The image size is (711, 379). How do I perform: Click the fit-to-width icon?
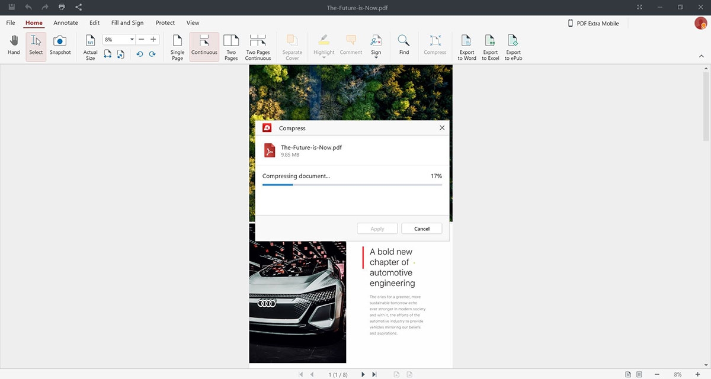[108, 54]
